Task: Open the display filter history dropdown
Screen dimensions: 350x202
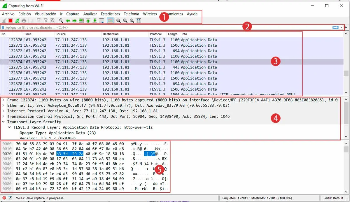Action: pyautogui.click(x=341, y=27)
